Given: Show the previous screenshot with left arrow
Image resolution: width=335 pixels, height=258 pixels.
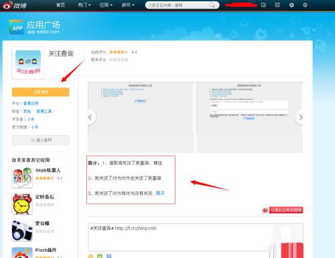Looking at the screenshot, I should pyautogui.click(x=90, y=117).
